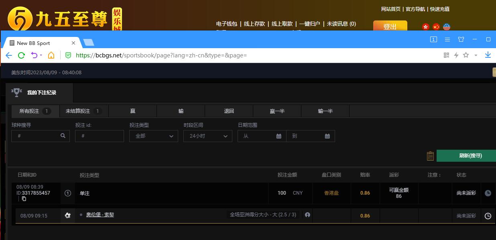
Task: Open the browser downloads arrow icon
Action: [488, 55]
